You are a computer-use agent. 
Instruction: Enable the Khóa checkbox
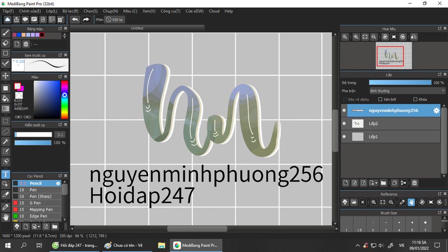[x=416, y=99]
